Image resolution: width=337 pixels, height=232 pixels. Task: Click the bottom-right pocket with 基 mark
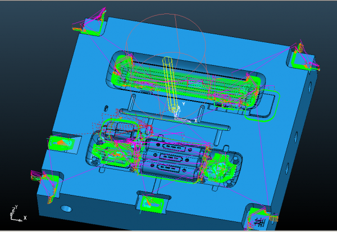coord(257,217)
